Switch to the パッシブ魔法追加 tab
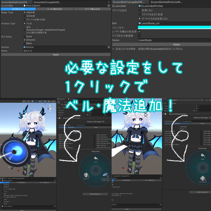 [x=92, y=9]
